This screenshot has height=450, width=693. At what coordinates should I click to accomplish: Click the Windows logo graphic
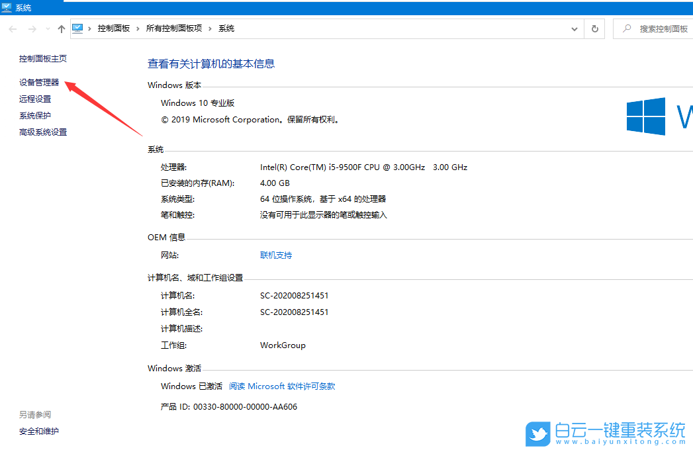(645, 116)
